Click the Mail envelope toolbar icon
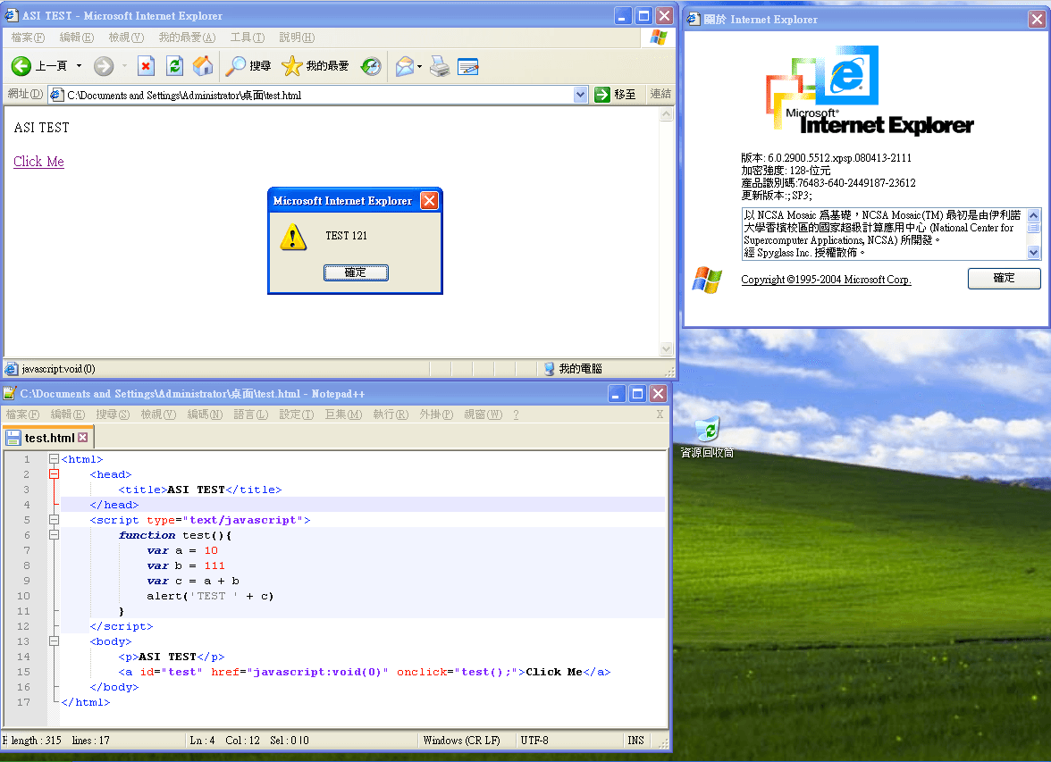This screenshot has height=762, width=1051. click(404, 66)
